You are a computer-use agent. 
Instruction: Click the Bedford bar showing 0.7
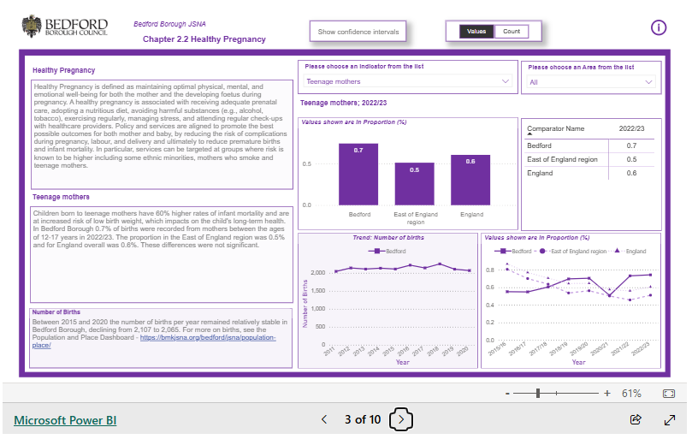[x=358, y=175]
